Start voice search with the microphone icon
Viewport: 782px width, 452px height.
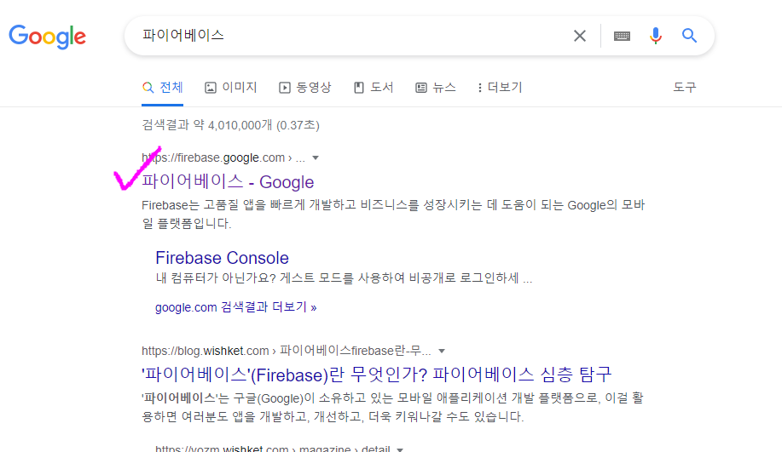click(x=655, y=36)
